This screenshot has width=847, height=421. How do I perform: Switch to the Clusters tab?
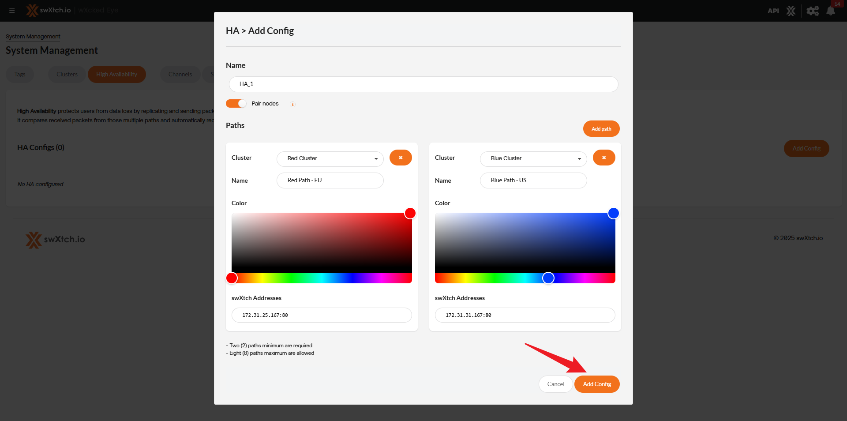point(67,74)
